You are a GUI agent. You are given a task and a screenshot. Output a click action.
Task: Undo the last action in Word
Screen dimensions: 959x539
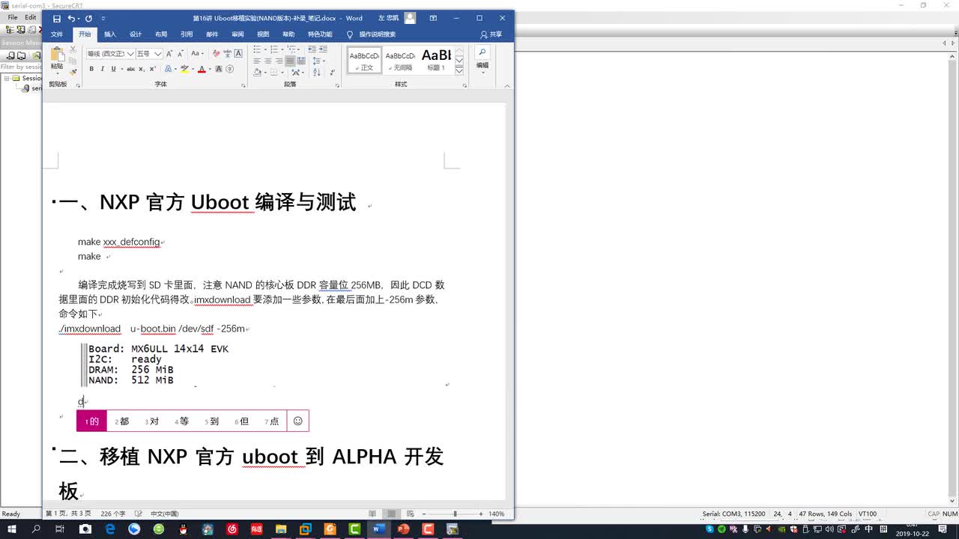click(x=71, y=18)
